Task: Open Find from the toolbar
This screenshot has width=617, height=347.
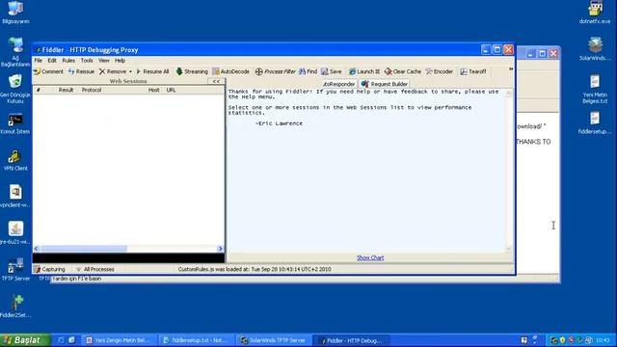Action: 308,71
